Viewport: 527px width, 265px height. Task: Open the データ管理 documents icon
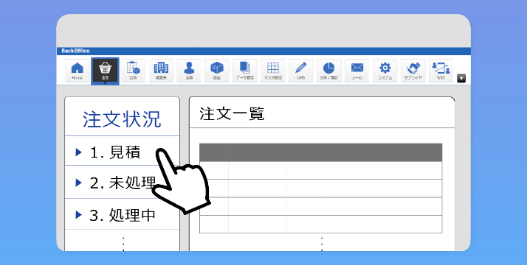(245, 71)
